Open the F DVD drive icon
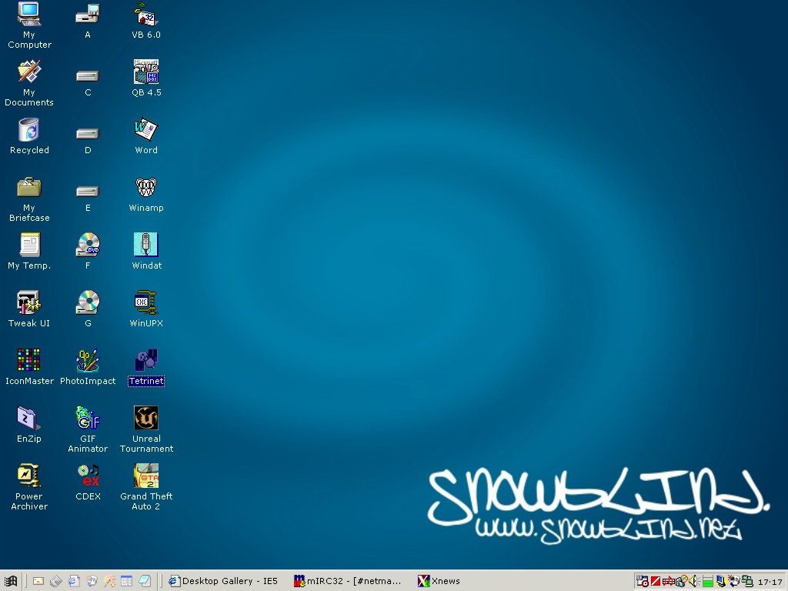This screenshot has height=591, width=788. 88,245
